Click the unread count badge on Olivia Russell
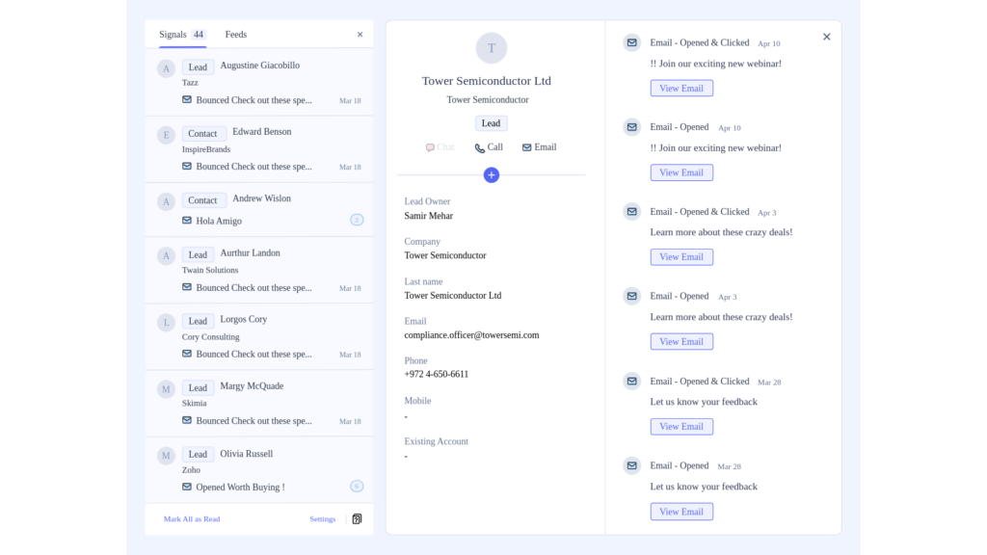Screen dimensions: 987x555 [x=357, y=487]
